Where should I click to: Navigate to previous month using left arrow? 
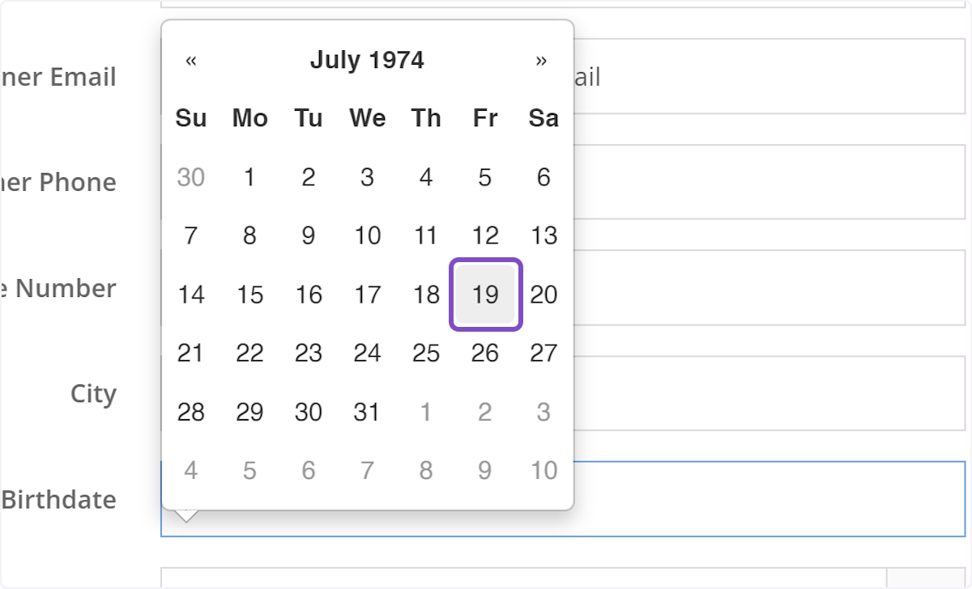(191, 59)
